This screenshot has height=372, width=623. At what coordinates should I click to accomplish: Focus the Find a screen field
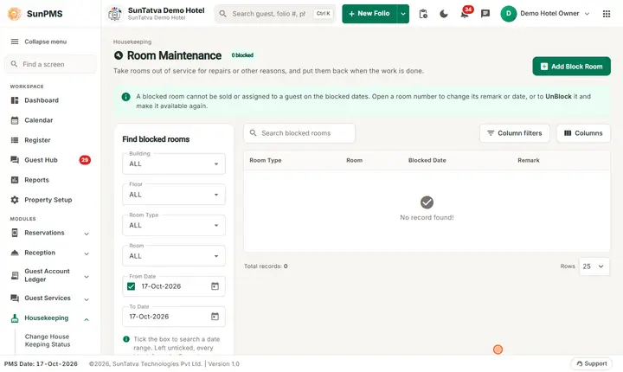point(50,64)
